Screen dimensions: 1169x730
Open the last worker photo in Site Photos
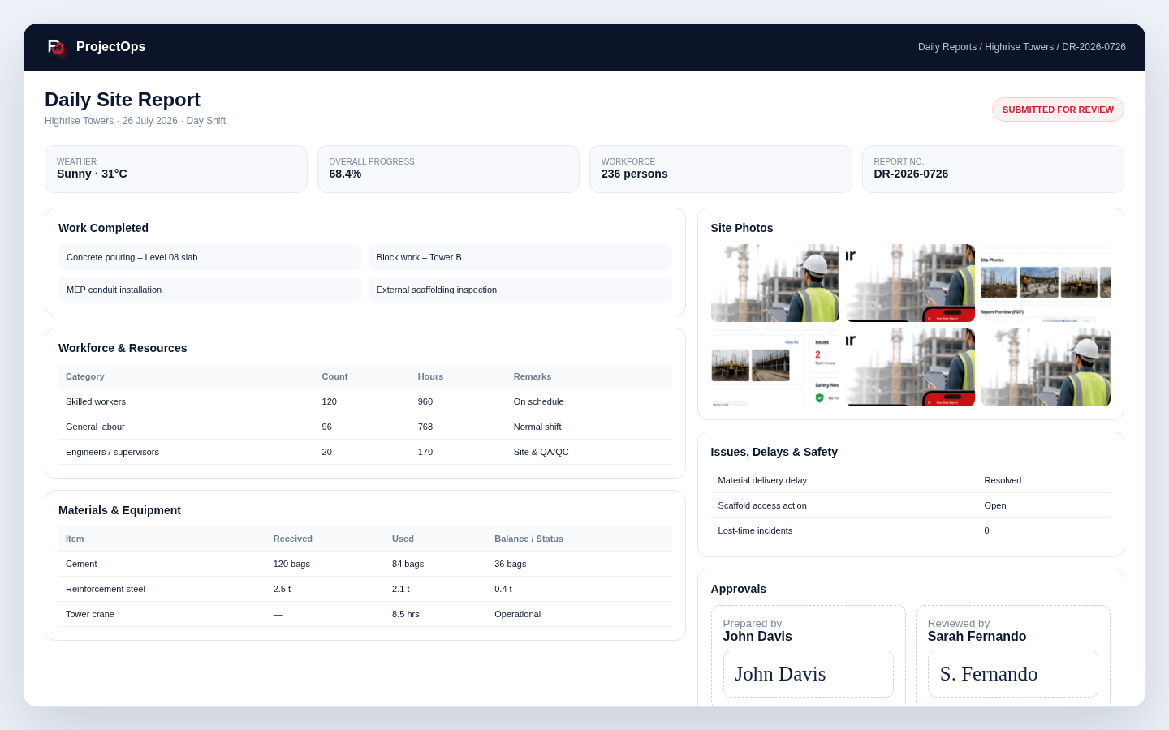point(1046,367)
